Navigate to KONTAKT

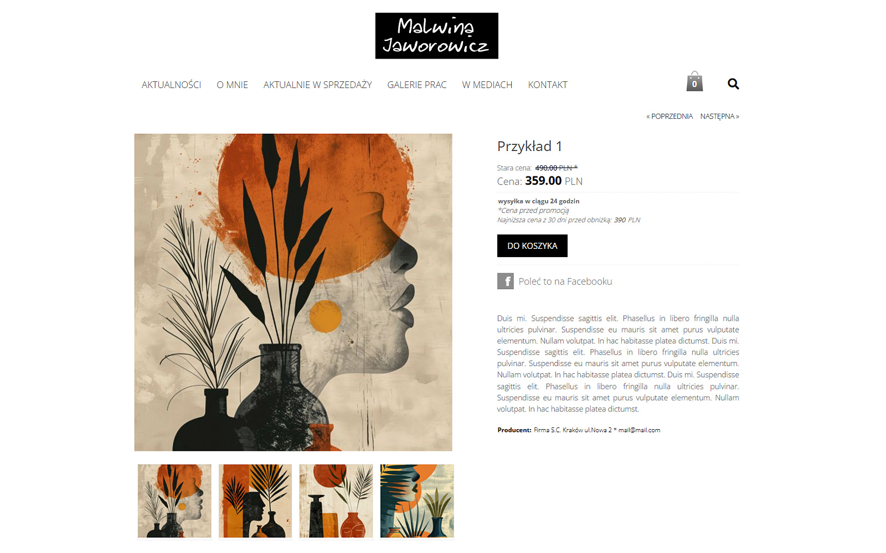[548, 85]
